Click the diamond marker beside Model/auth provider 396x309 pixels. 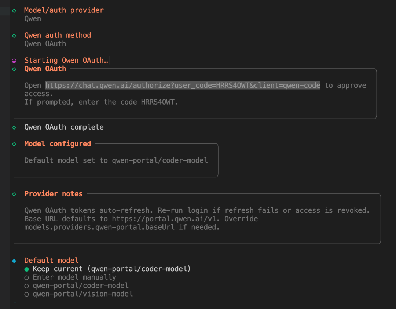14,11
